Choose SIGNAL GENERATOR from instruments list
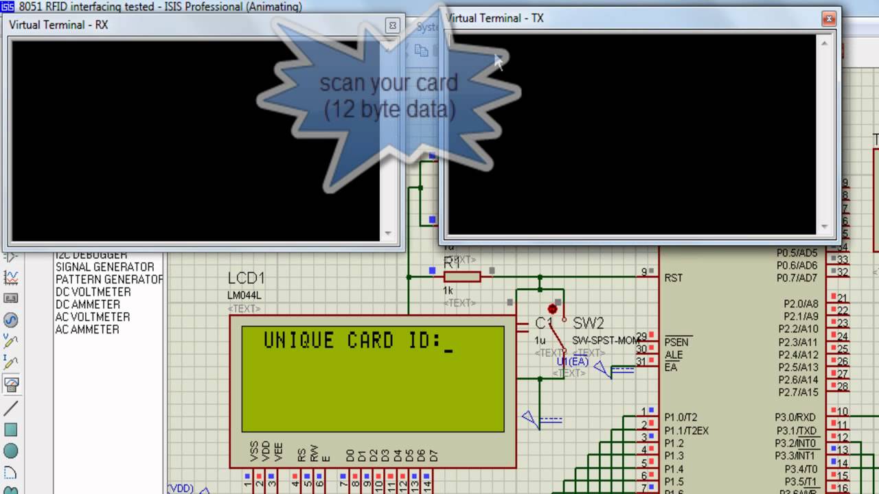This screenshot has width=879, height=494. click(x=105, y=267)
